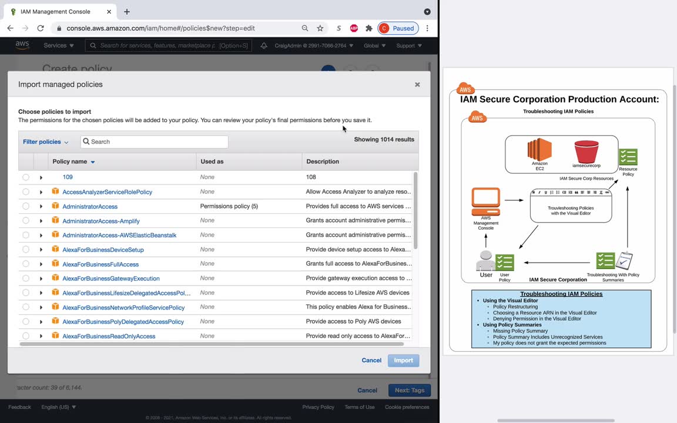Close the Import managed policies dialog

(x=417, y=85)
